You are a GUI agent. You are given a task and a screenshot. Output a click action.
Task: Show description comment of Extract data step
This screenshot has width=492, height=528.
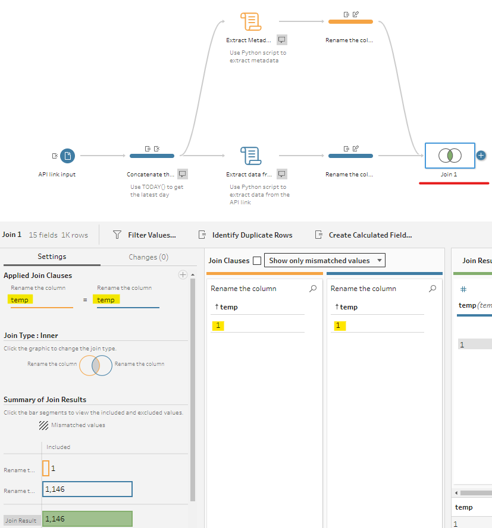[282, 174]
